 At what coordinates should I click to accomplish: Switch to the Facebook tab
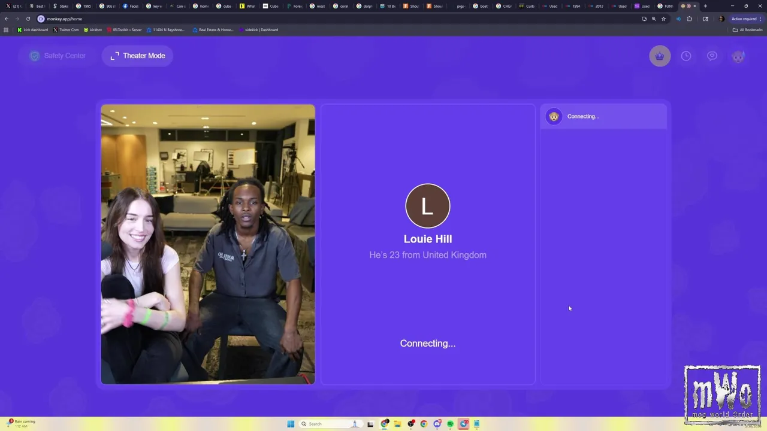click(130, 6)
